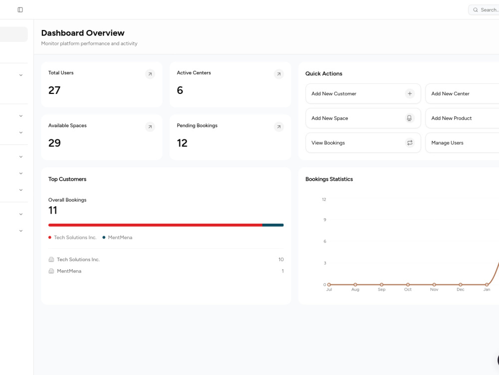
Task: Click Add New Product button
Action: (462, 118)
